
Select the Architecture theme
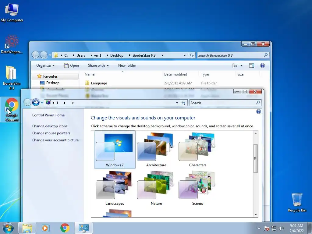[156, 150]
